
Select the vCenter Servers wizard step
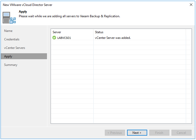click(15, 48)
